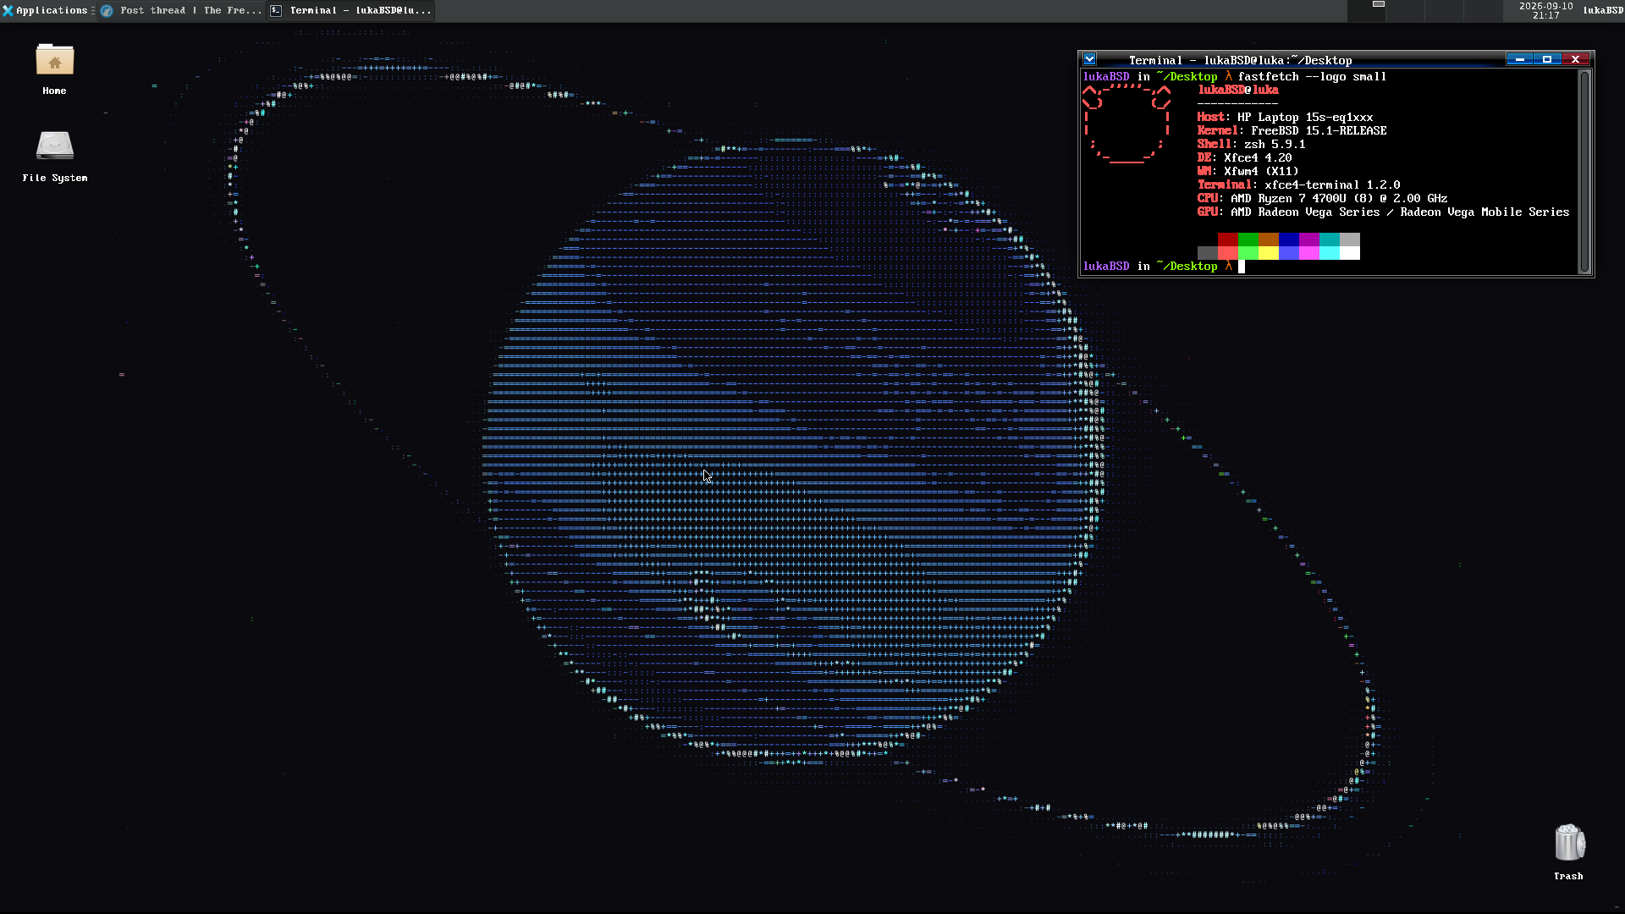Click the 'Host: HP Laptop 15s-eq1xxx' line
The height and width of the screenshot is (914, 1625).
pos(1285,117)
